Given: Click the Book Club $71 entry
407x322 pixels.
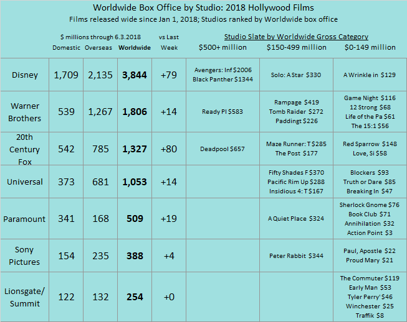Looking at the screenshot, I should click(x=370, y=214).
